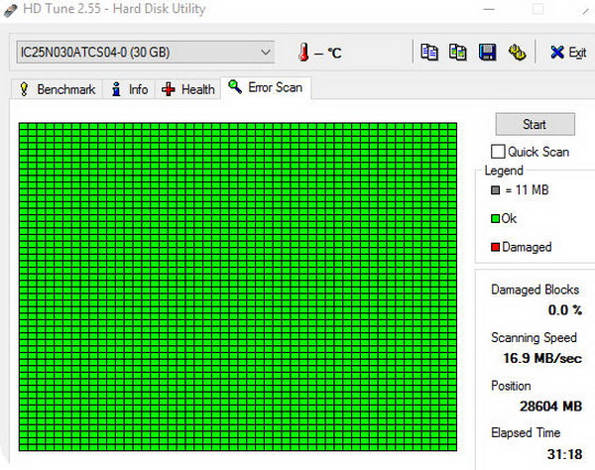Switch to the Benchmark tab

pos(57,89)
